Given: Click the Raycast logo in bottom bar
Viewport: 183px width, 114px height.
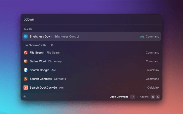Looking at the screenshot, I should (25, 97).
